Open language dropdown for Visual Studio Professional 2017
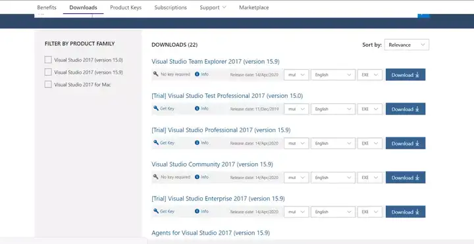 [x=333, y=143]
